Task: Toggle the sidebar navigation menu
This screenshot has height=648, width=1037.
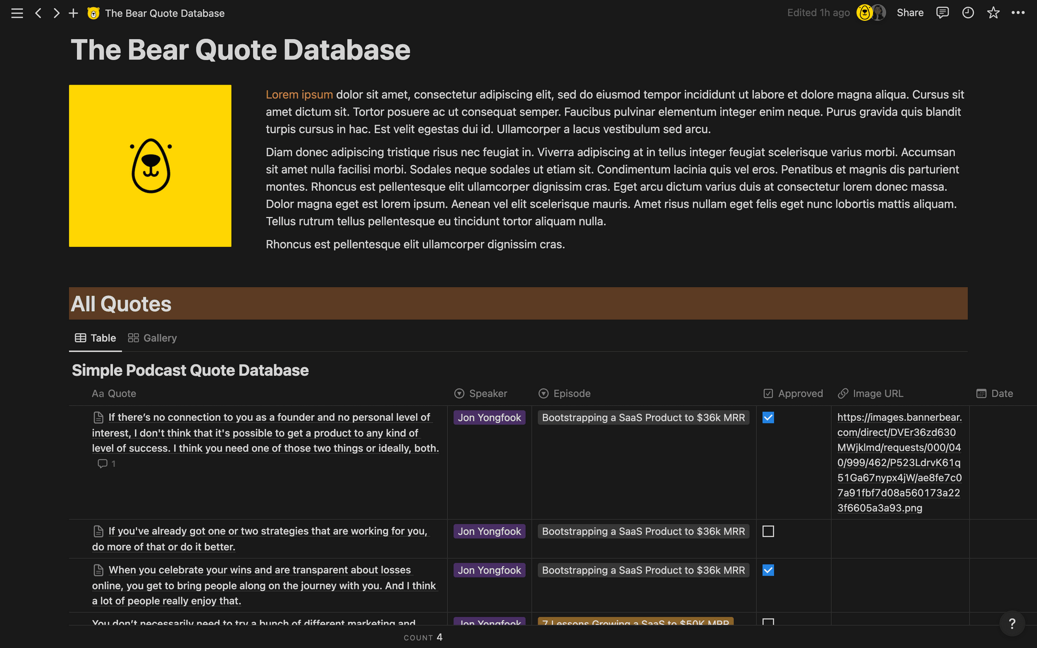Action: pos(17,13)
